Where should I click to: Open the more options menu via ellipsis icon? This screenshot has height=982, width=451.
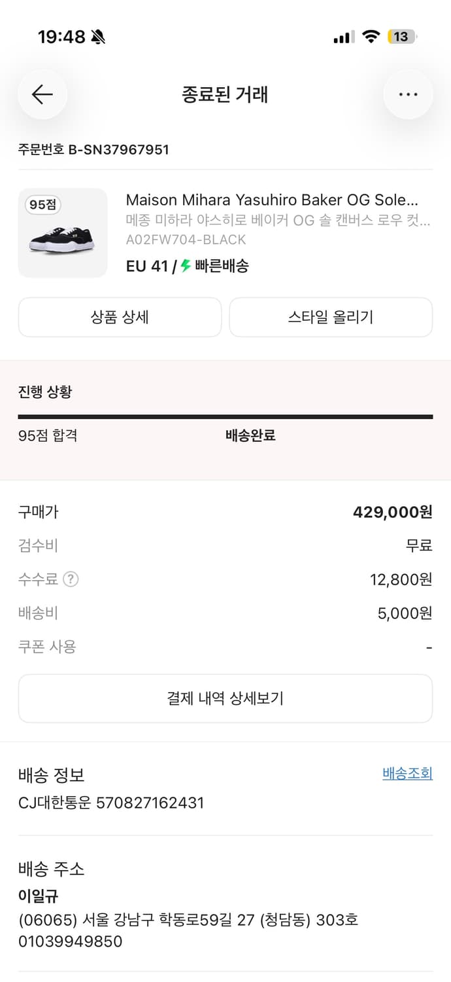[408, 94]
